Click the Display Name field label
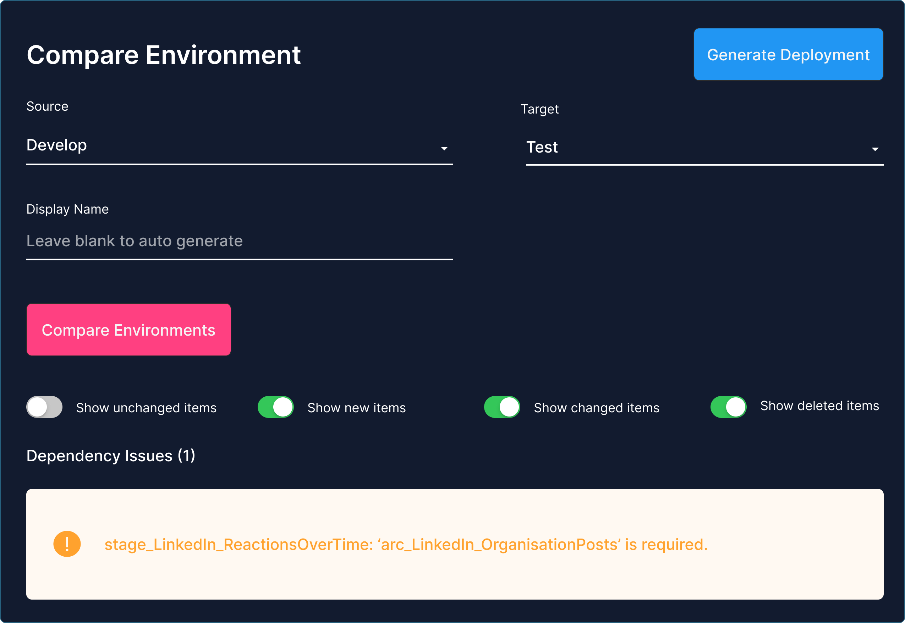This screenshot has width=905, height=623. pos(67,209)
